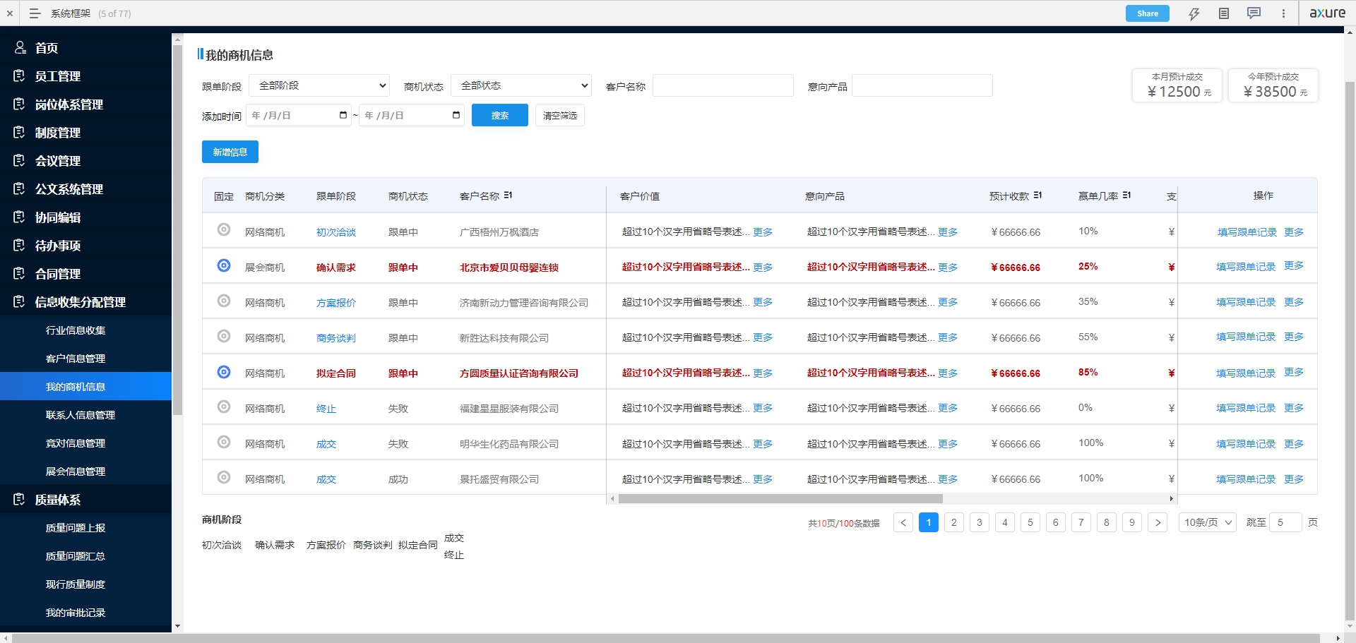Click the 本月预计成交 ¥12500 card
Viewport: 1356px width, 643px height.
click(1177, 85)
